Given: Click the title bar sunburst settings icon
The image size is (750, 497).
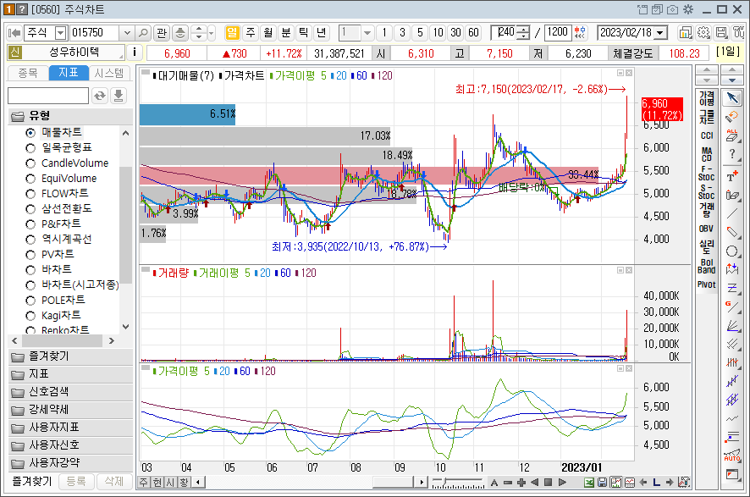Looking at the screenshot, I should pos(688,9).
